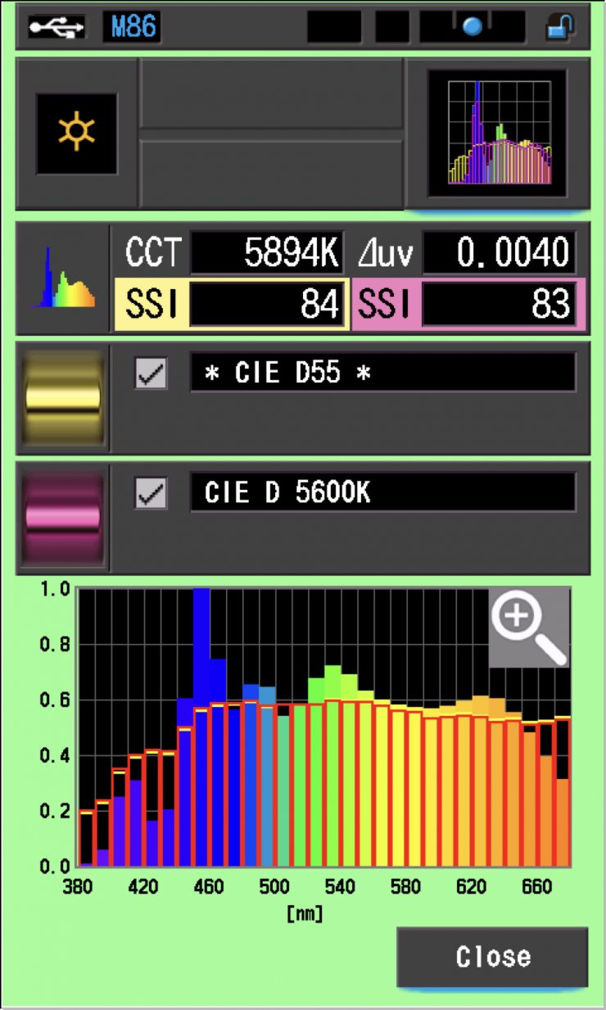This screenshot has height=1010, width=606.
Task: Select the yellow reference color swatch
Action: click(x=63, y=398)
